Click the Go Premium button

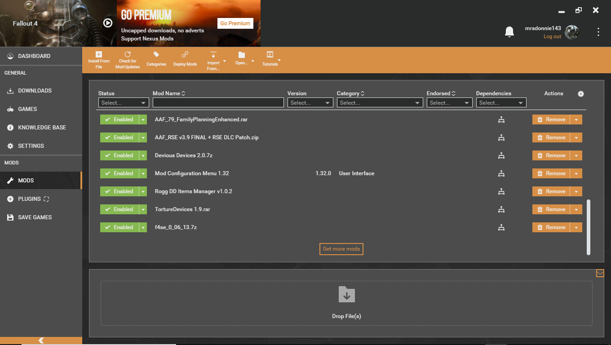click(235, 23)
